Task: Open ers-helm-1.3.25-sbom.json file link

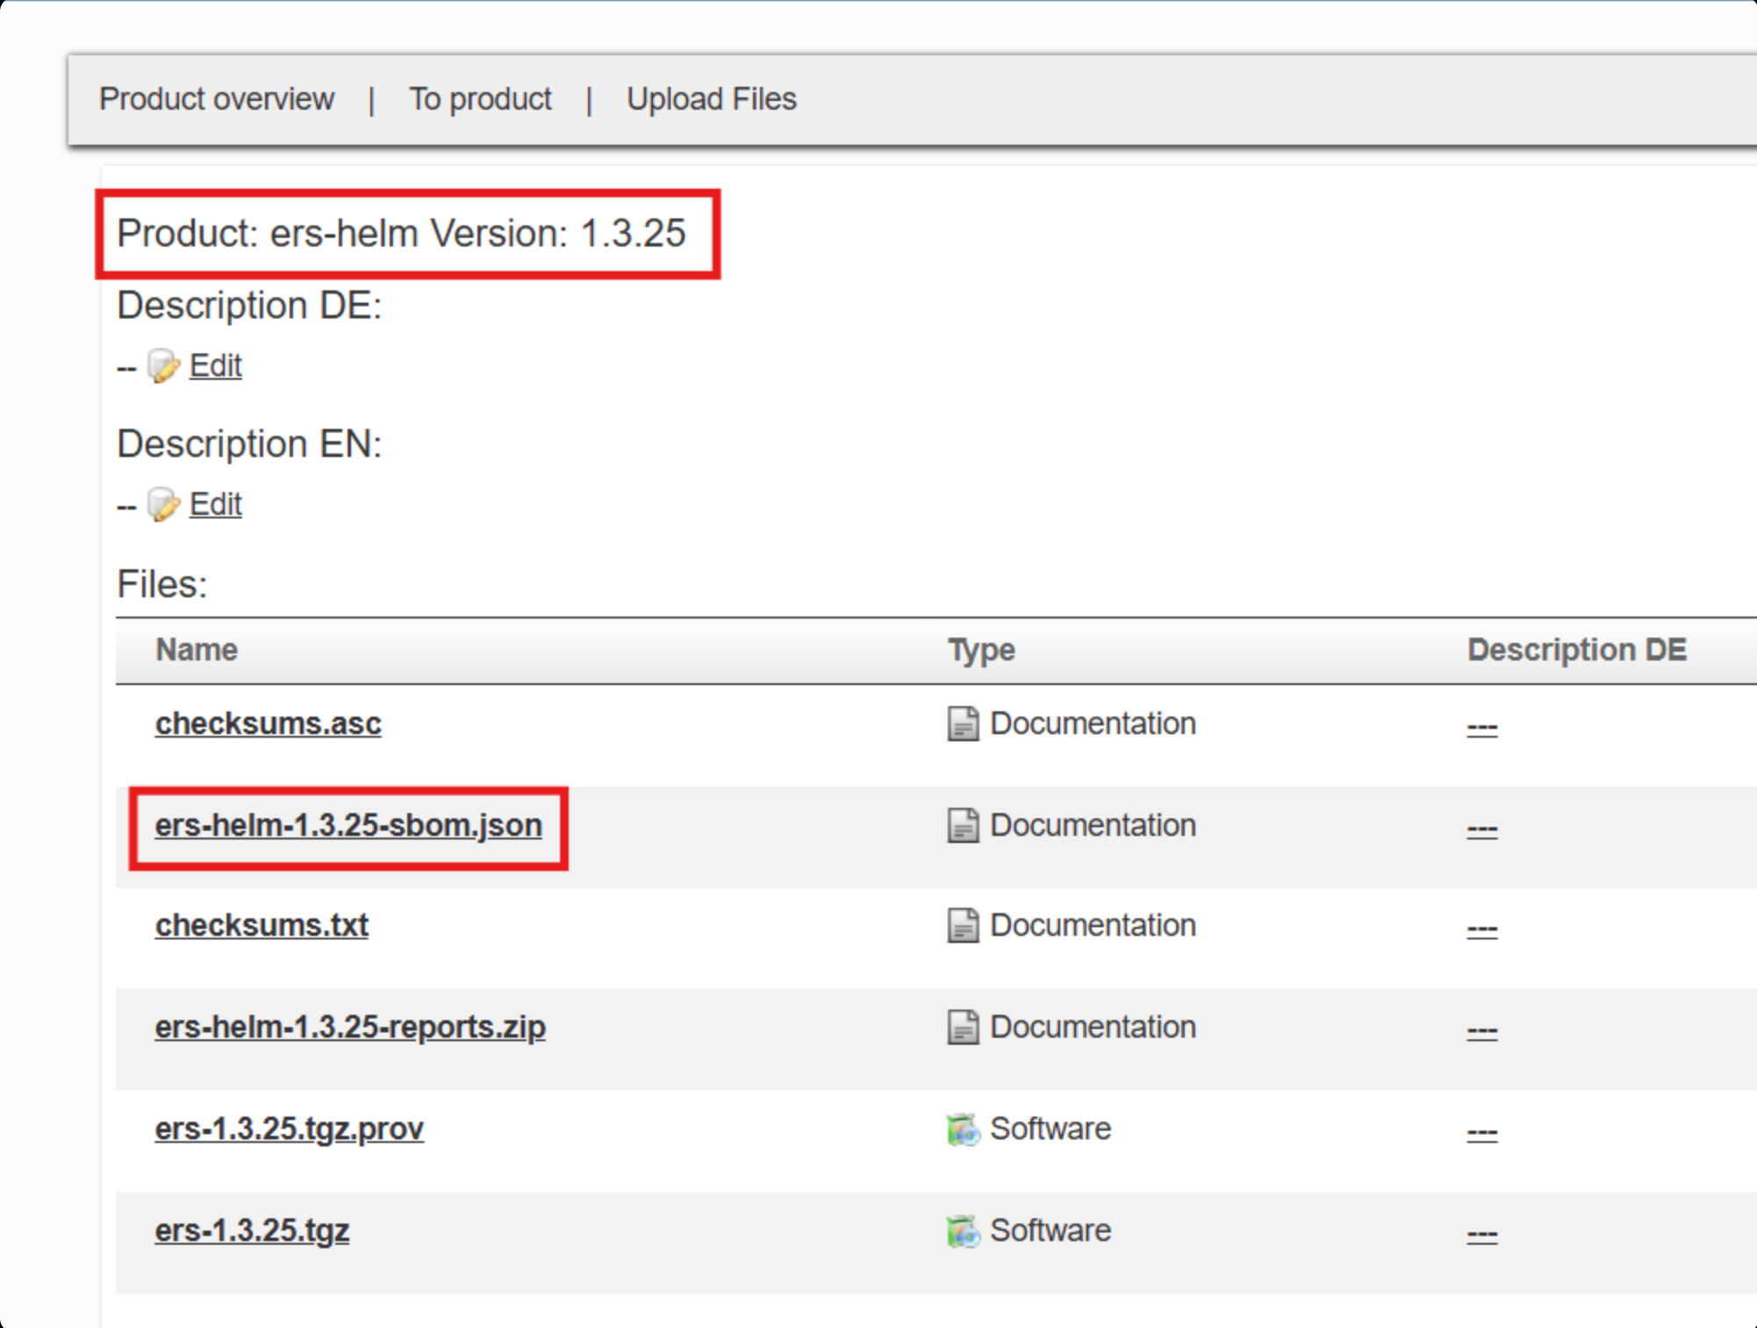Action: (x=348, y=825)
